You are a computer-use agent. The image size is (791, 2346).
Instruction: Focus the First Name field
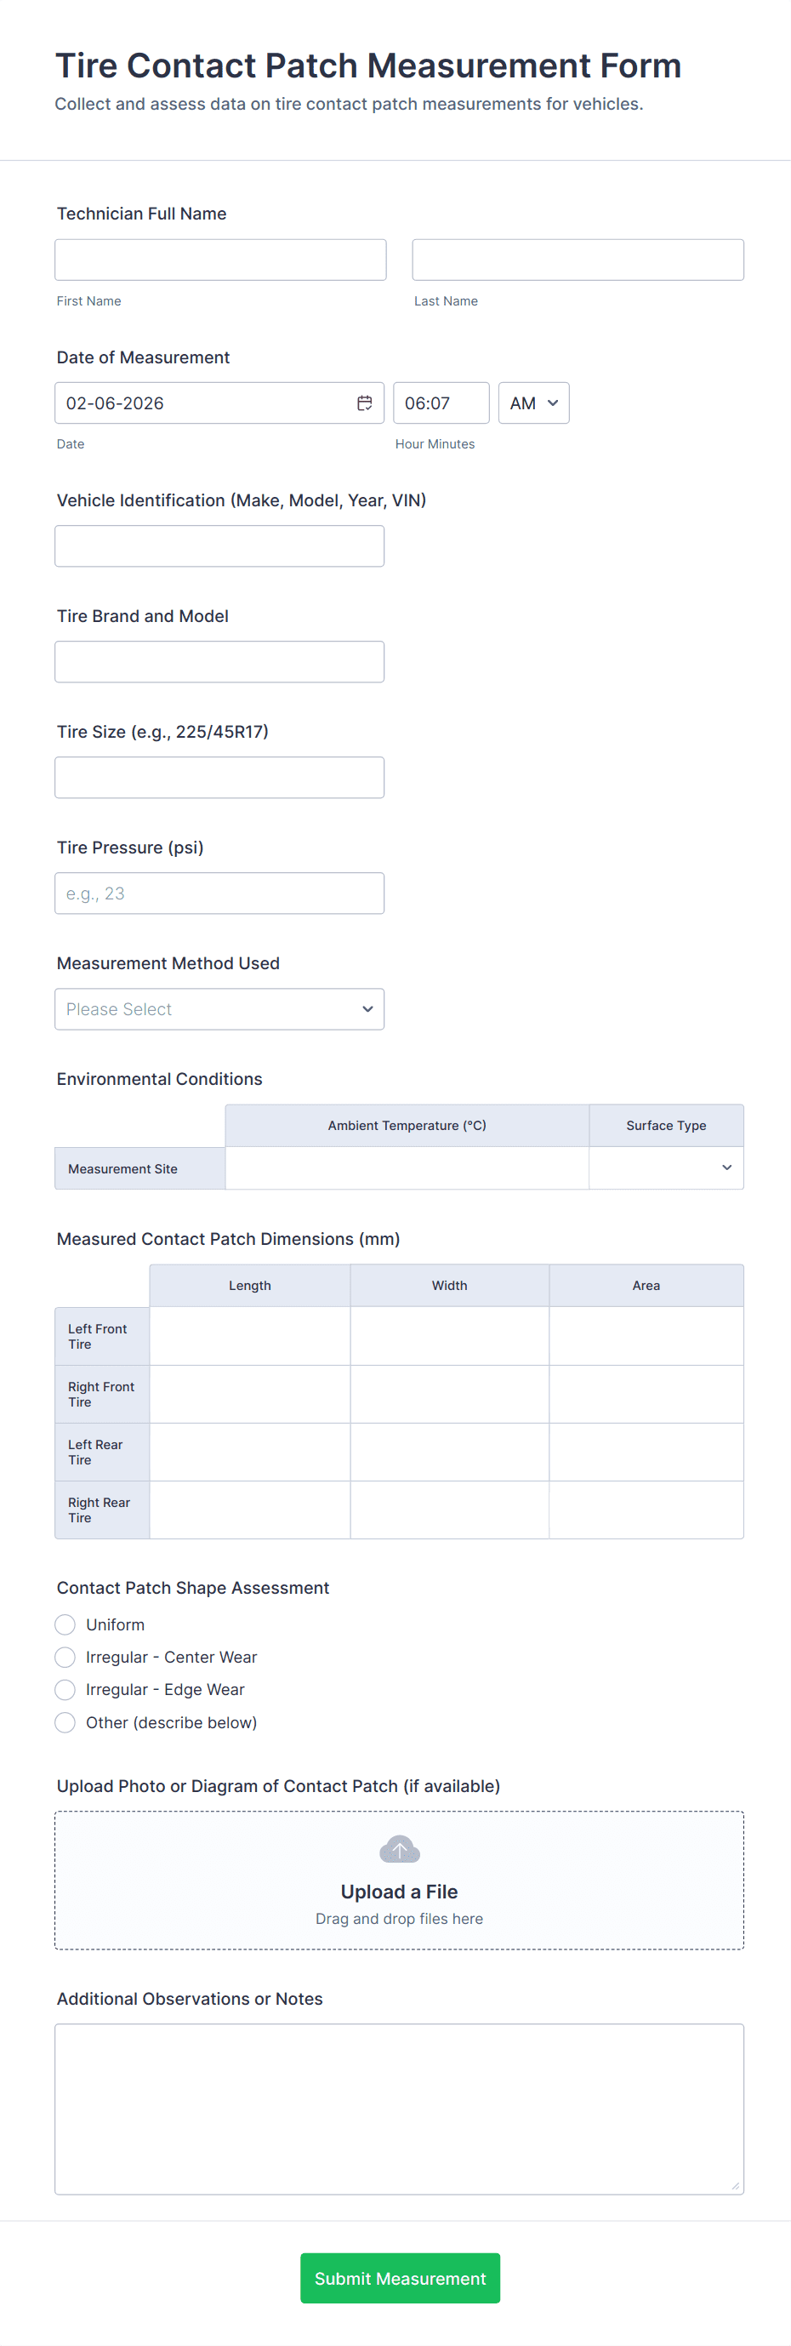click(x=220, y=260)
